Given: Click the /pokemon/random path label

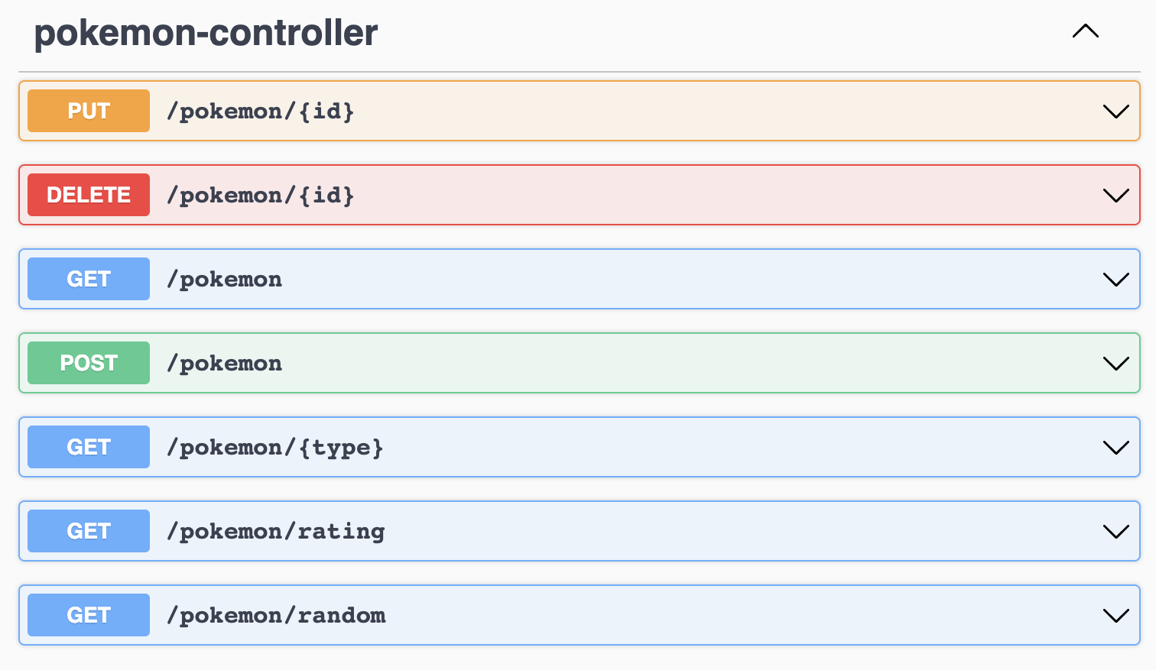Looking at the screenshot, I should 276,614.
